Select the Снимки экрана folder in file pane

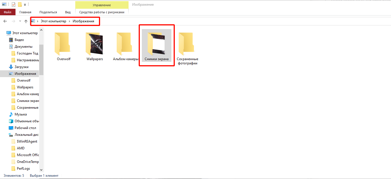(x=156, y=45)
